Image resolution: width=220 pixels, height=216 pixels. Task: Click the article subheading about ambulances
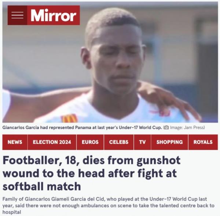108,205
